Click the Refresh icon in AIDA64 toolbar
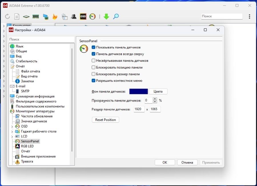The image size is (257, 186). [x=7, y=16]
